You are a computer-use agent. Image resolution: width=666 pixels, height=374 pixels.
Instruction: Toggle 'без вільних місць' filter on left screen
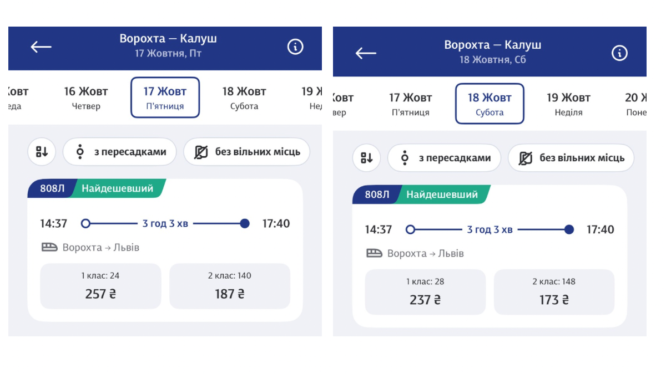(246, 152)
